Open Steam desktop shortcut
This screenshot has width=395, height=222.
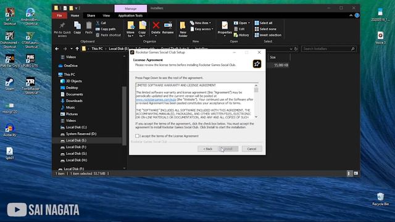[10, 84]
